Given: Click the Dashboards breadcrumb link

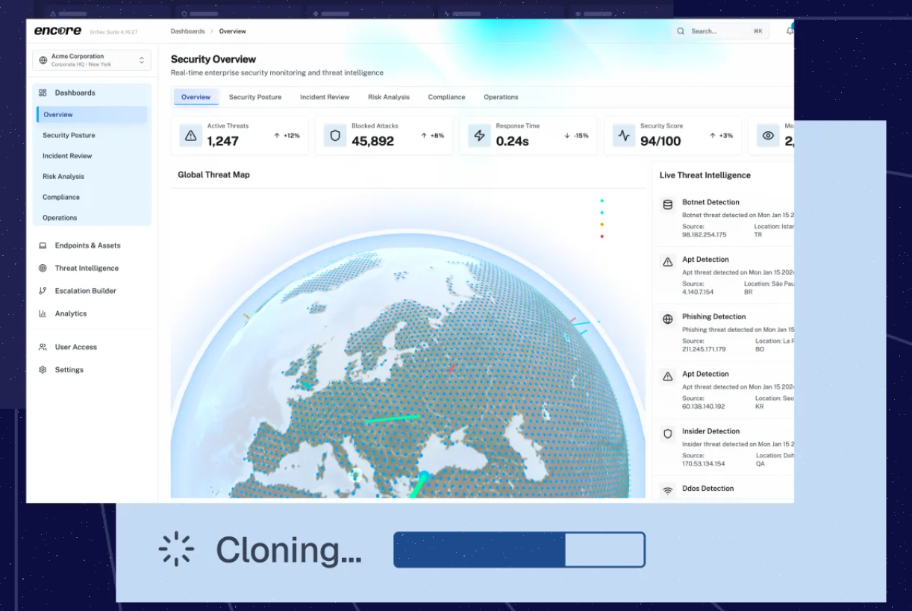Looking at the screenshot, I should (x=187, y=31).
